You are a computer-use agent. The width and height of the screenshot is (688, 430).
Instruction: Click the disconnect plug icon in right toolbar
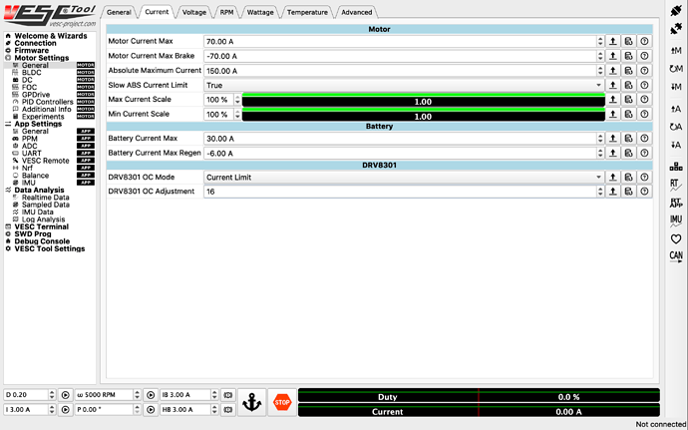[x=676, y=29]
